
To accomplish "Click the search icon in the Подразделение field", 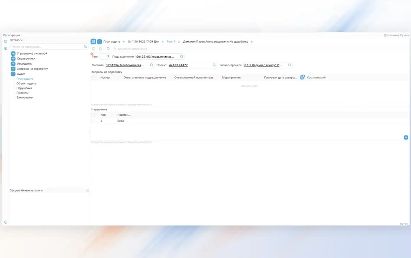I will tap(181, 56).
